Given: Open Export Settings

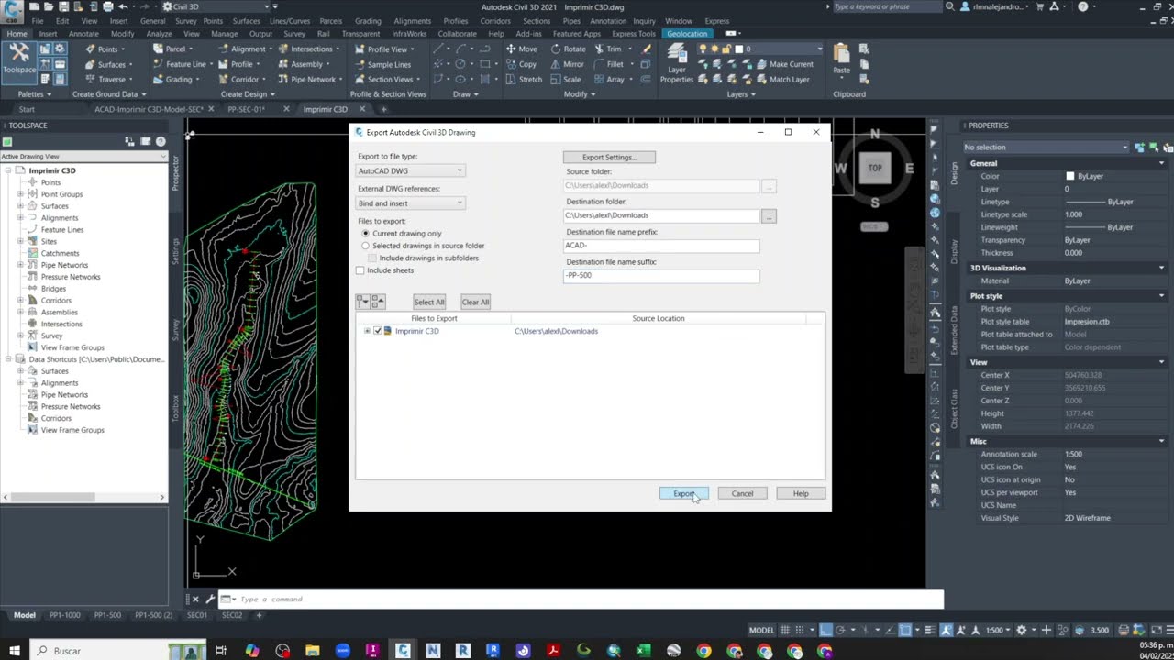Looking at the screenshot, I should tap(609, 158).
